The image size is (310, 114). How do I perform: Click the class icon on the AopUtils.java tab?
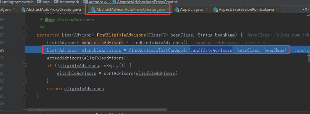click(x=177, y=10)
